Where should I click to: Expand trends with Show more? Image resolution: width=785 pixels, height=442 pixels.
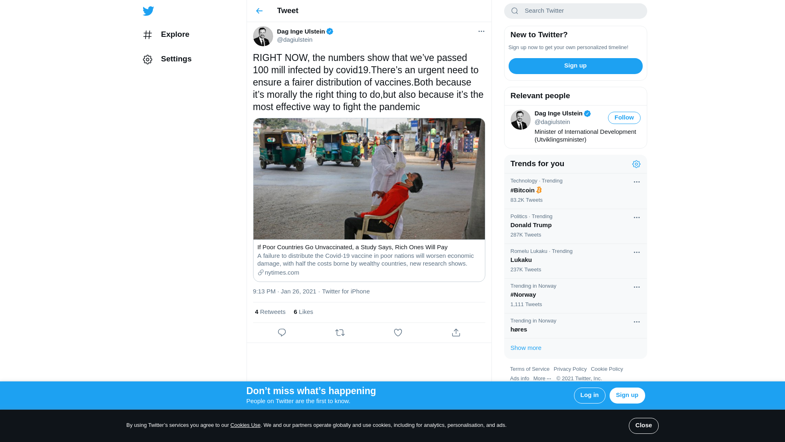coord(526,348)
